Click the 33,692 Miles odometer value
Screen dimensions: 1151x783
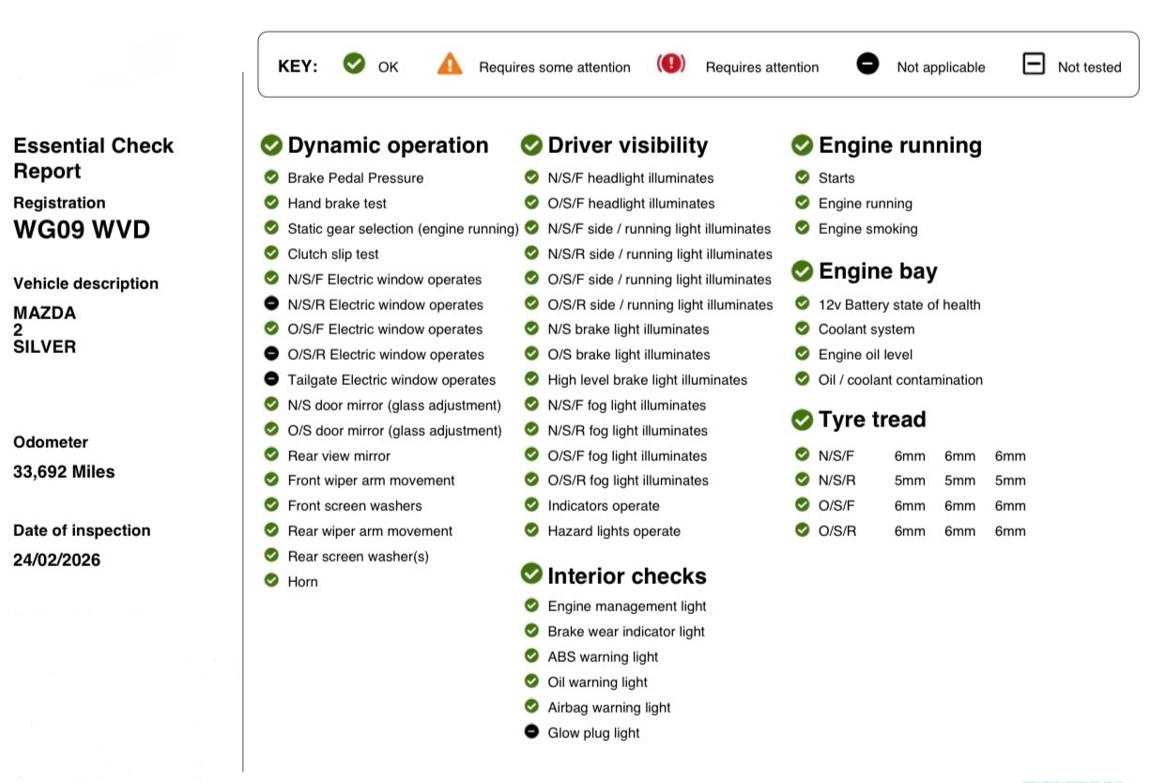point(64,472)
